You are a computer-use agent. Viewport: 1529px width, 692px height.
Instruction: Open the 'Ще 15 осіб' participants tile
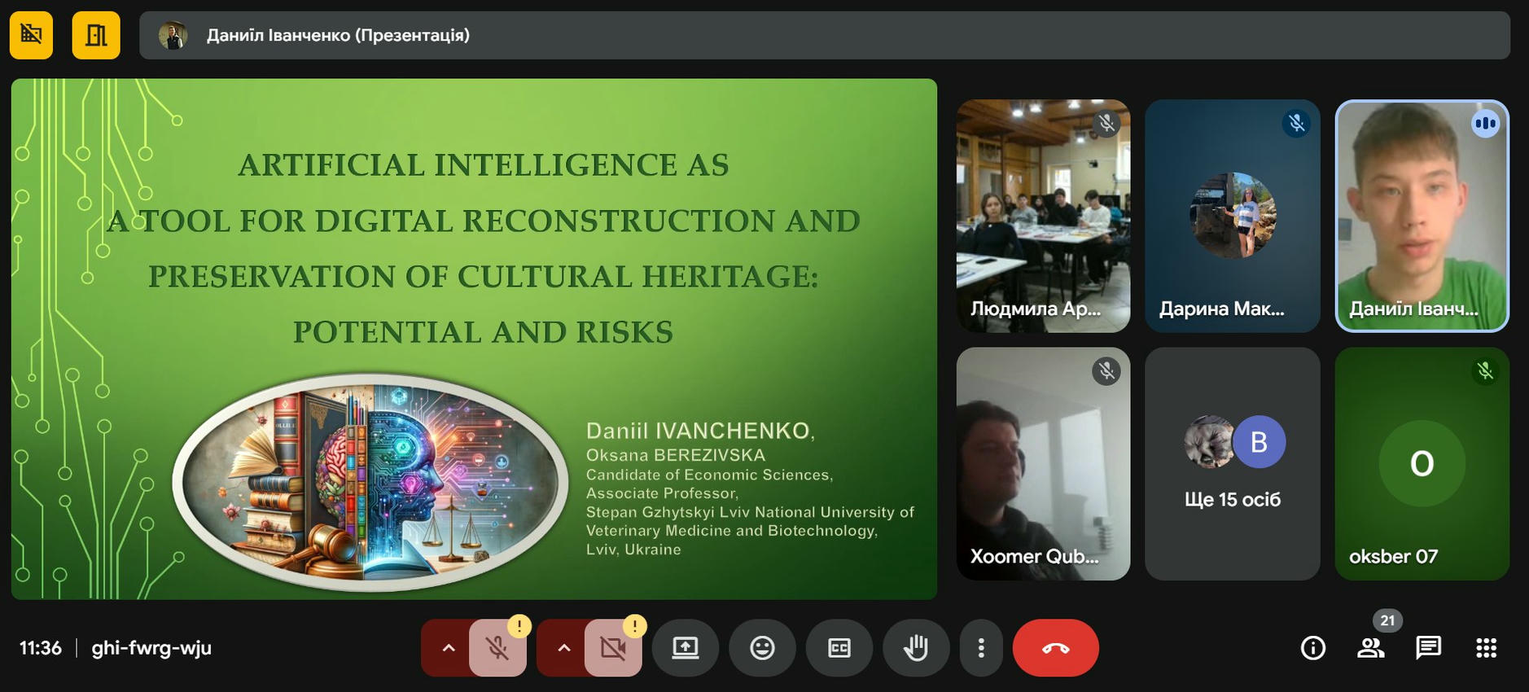1232,464
